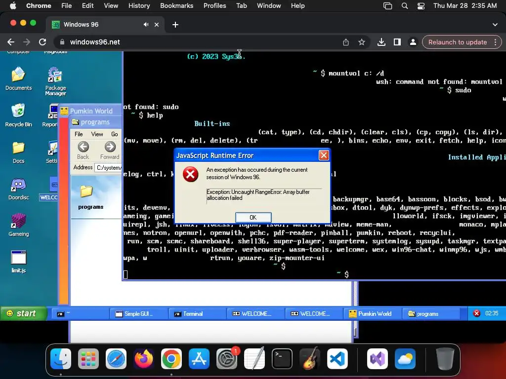Select the first WELCOME taskbar item
The image size is (506, 379).
[255, 313]
